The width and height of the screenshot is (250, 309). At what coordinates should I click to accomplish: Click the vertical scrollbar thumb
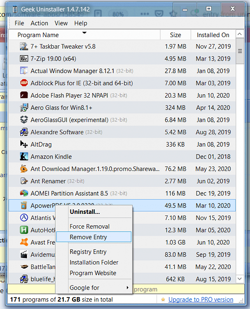tap(240, 51)
